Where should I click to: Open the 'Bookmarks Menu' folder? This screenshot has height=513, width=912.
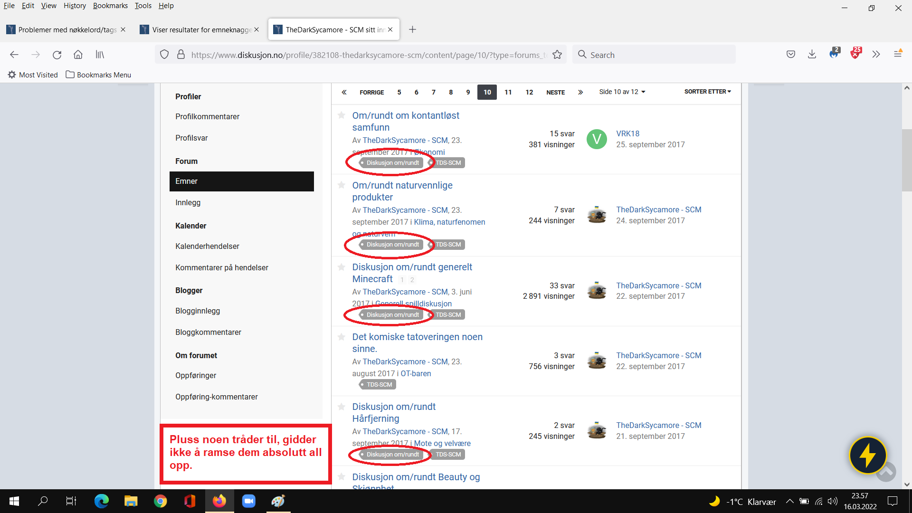tap(98, 75)
